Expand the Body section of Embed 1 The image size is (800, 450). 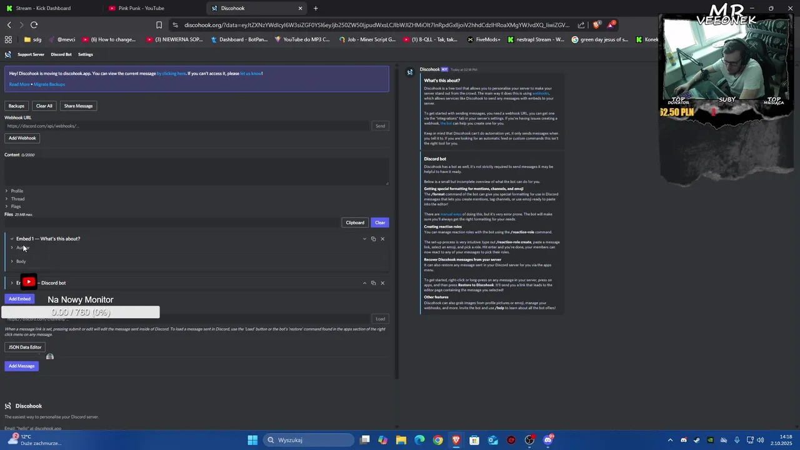18,261
